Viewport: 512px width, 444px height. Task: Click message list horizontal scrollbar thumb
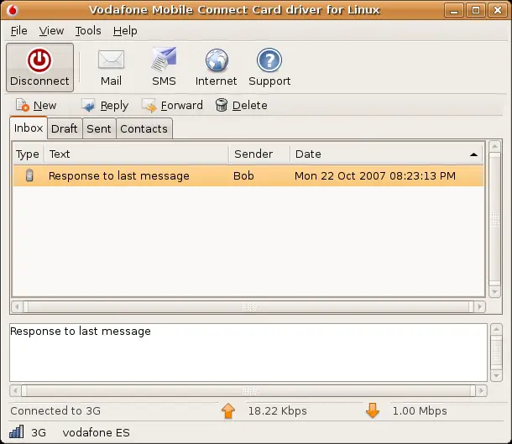248,307
